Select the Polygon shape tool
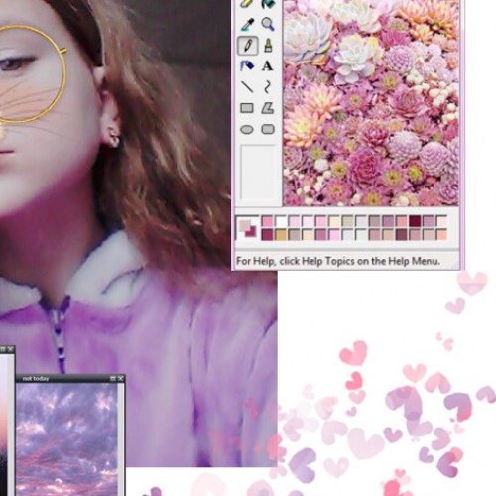The width and height of the screenshot is (496, 496). point(268,108)
